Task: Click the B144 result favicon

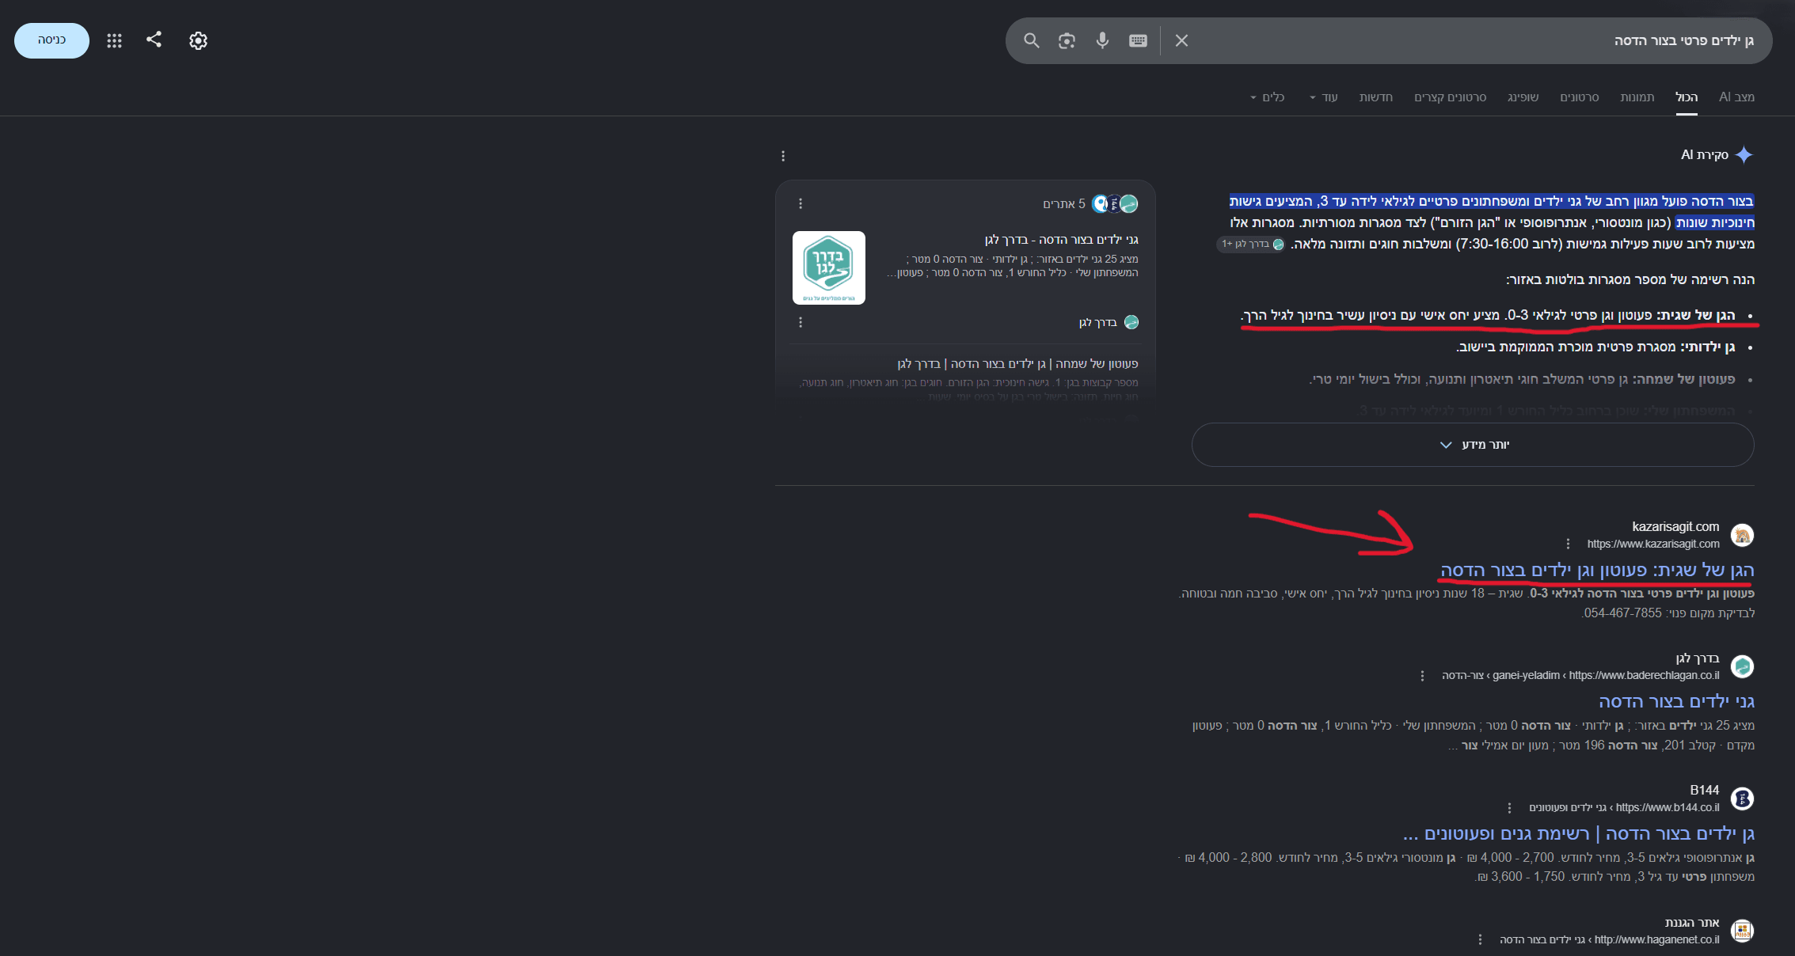Action: (x=1742, y=799)
